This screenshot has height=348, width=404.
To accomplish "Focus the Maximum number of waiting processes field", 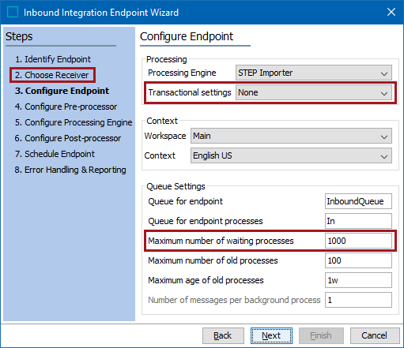I will coord(358,241).
